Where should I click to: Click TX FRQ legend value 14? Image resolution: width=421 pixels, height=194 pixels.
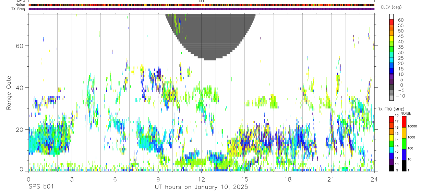point(397,140)
